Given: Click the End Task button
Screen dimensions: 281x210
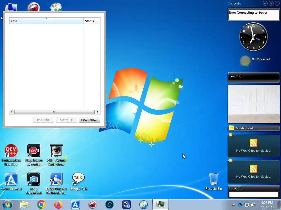Looking at the screenshot, I should click(x=43, y=120).
